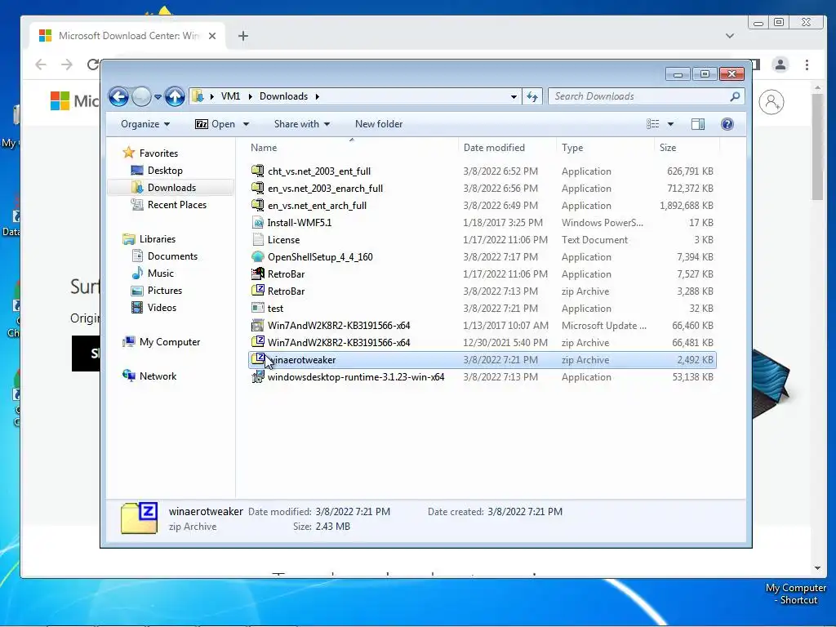Click the Open button with 7z icon
Viewport: 836px width, 627px height.
coord(215,124)
